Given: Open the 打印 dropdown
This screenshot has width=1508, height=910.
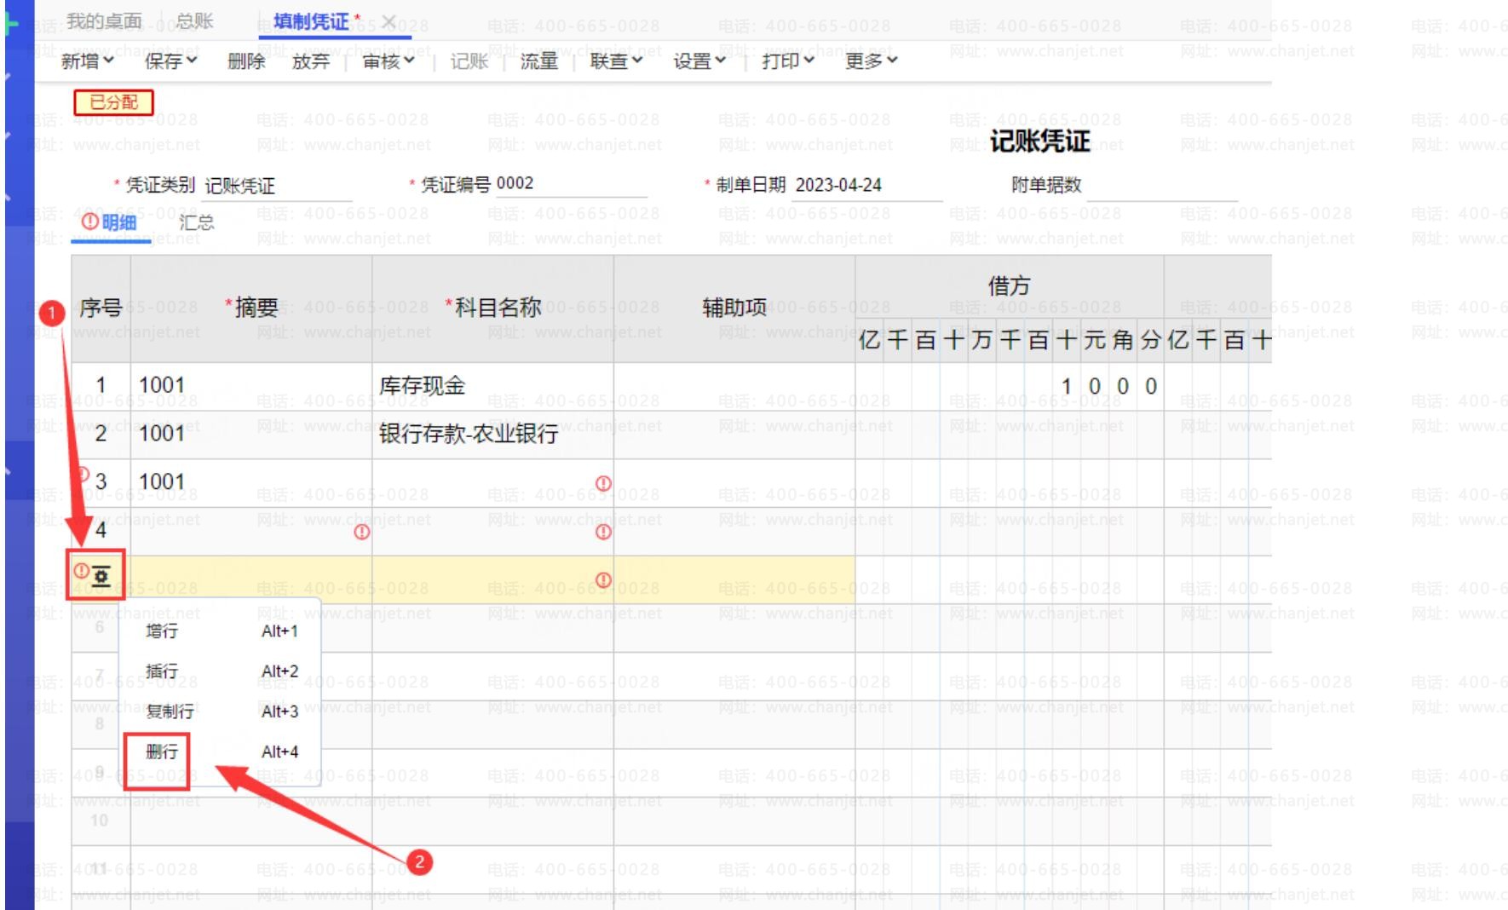Looking at the screenshot, I should click(789, 60).
